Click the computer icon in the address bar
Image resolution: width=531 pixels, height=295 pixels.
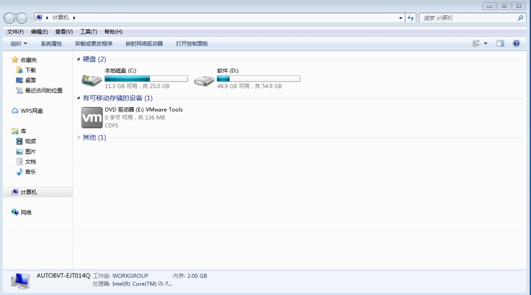click(39, 18)
